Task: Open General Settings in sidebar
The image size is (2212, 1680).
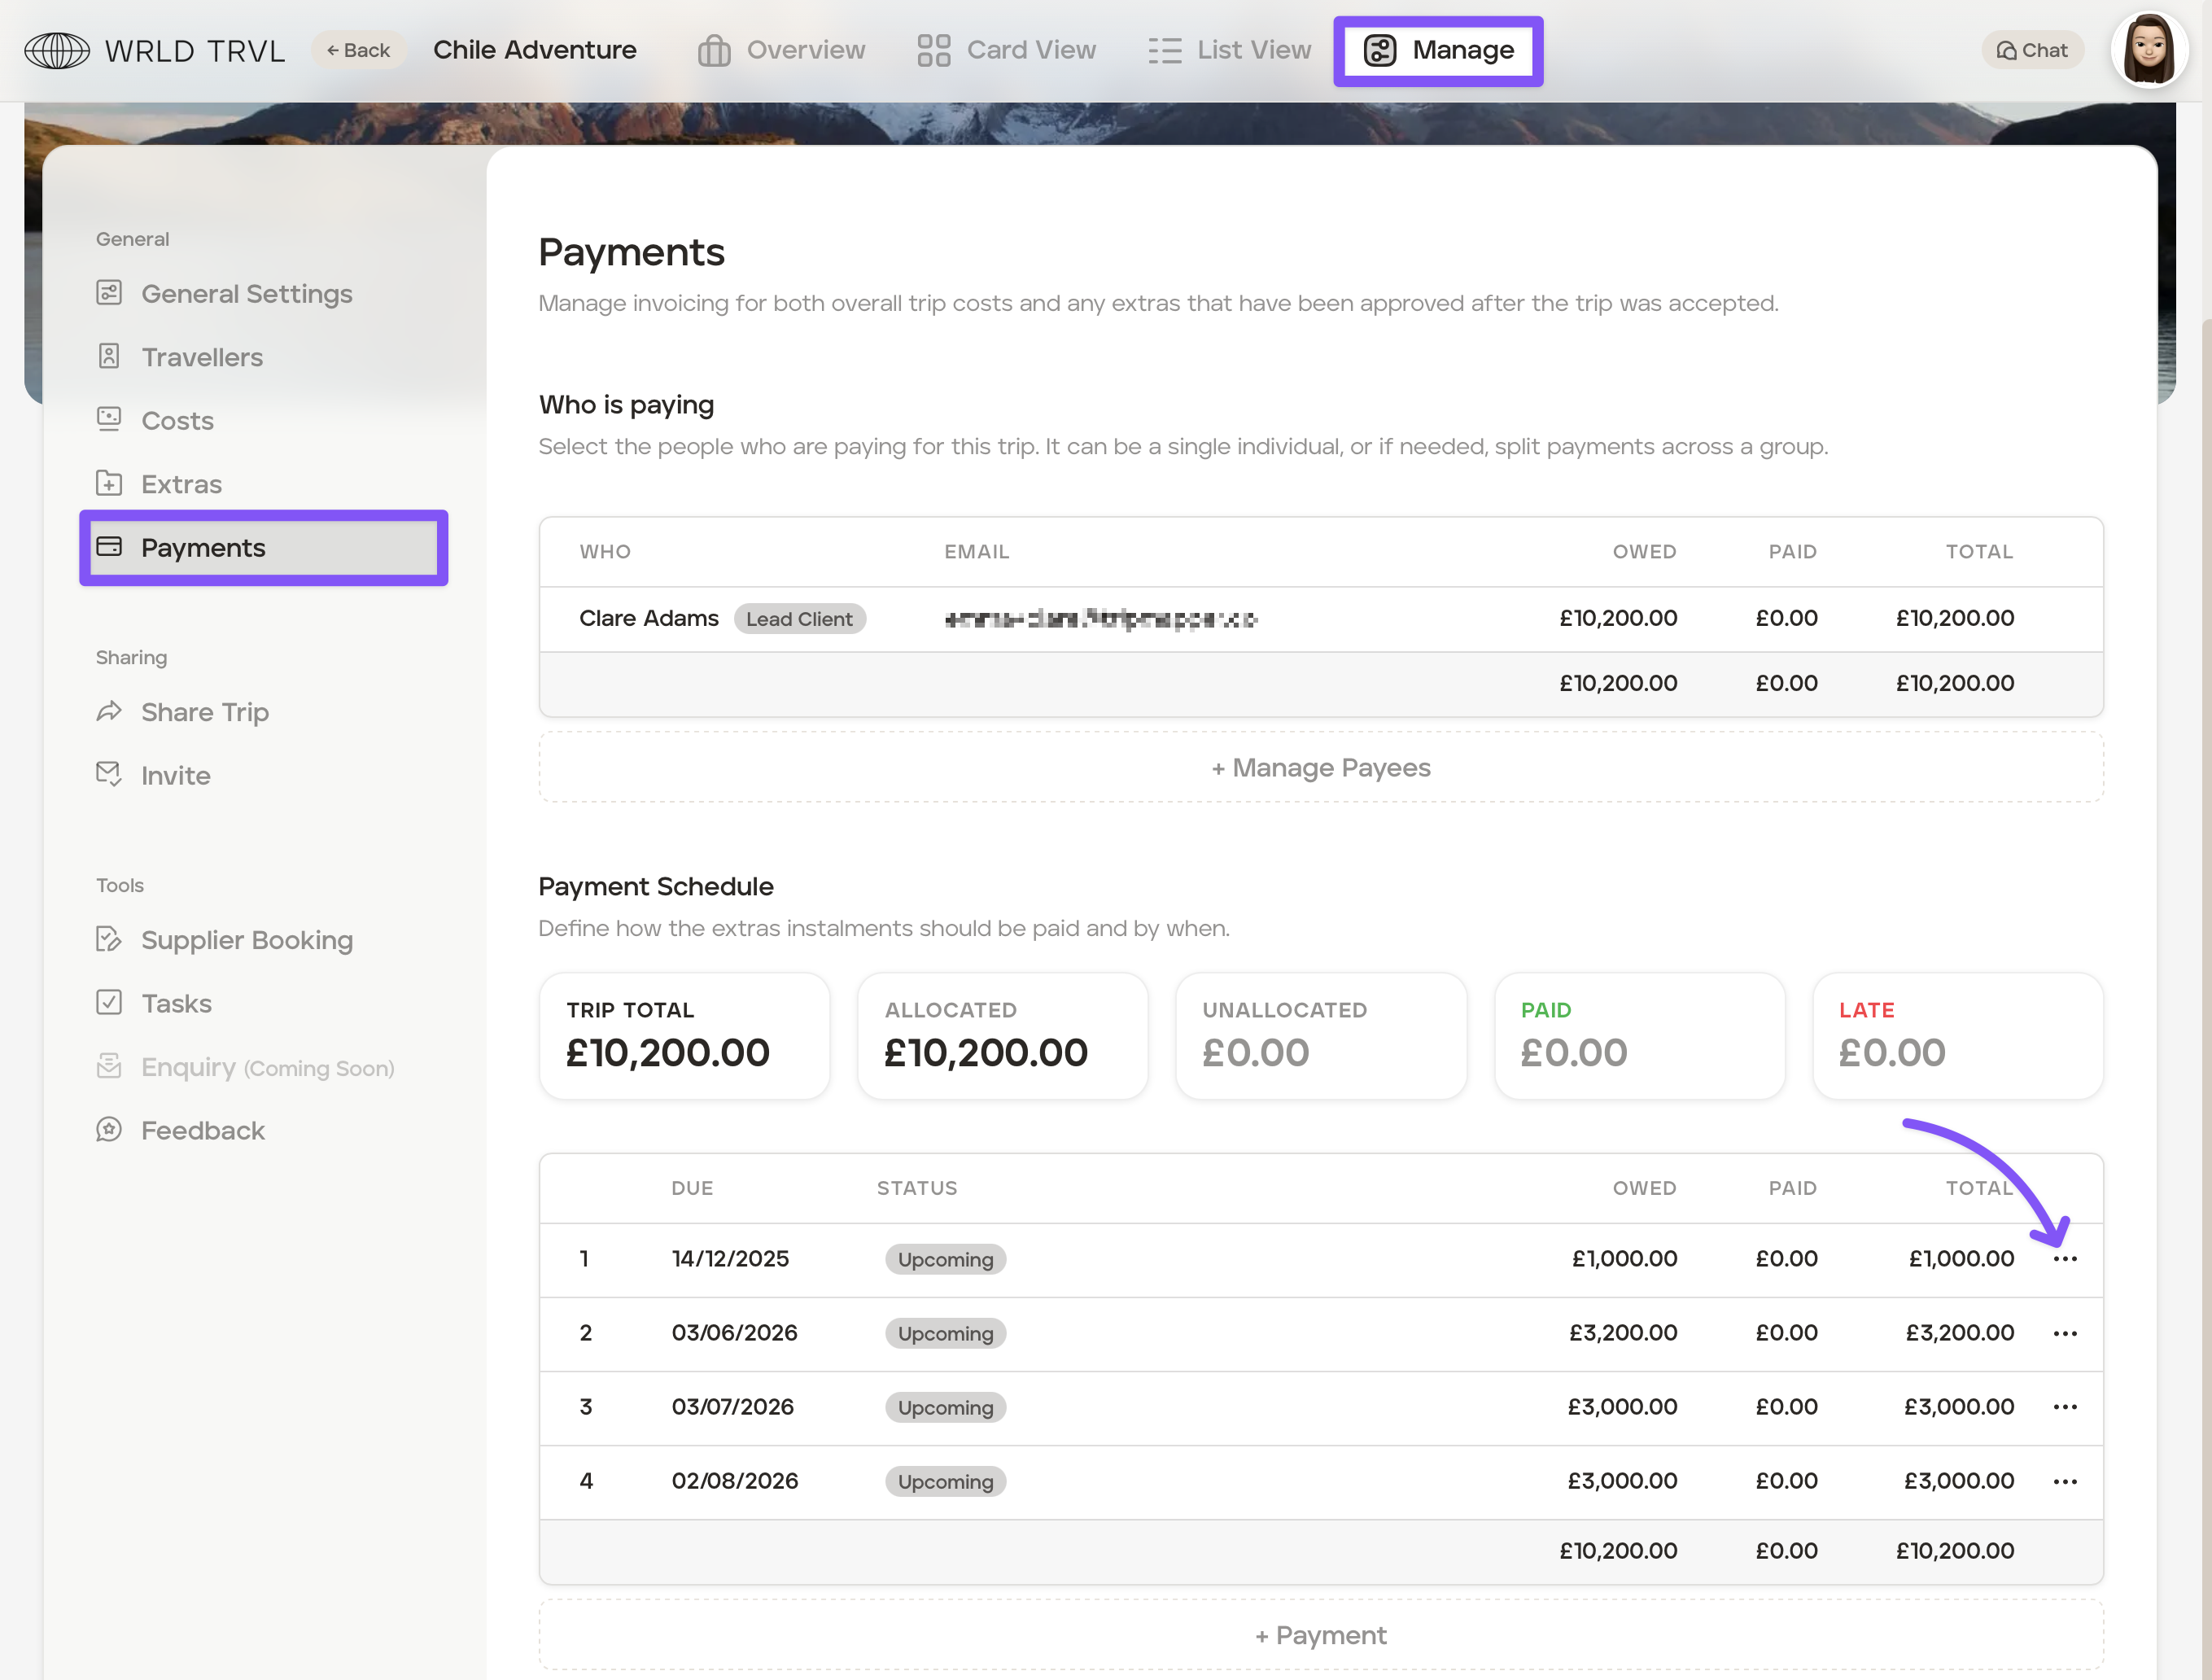Action: [x=246, y=294]
